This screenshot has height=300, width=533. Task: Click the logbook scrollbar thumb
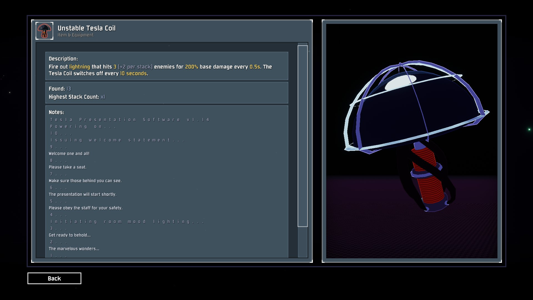tap(303, 136)
